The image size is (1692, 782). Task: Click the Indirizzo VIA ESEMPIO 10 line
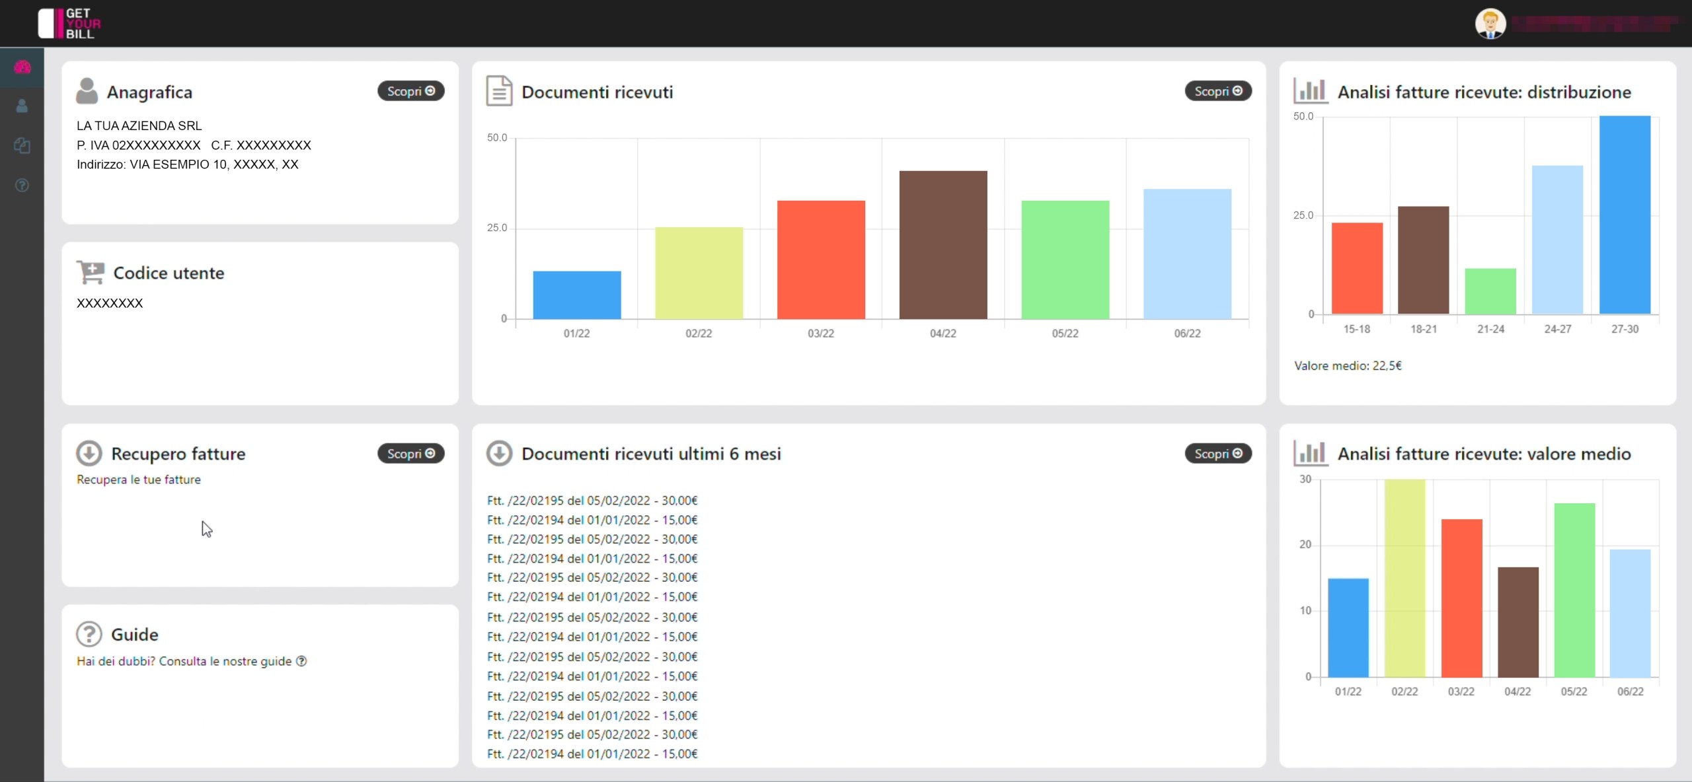click(188, 164)
